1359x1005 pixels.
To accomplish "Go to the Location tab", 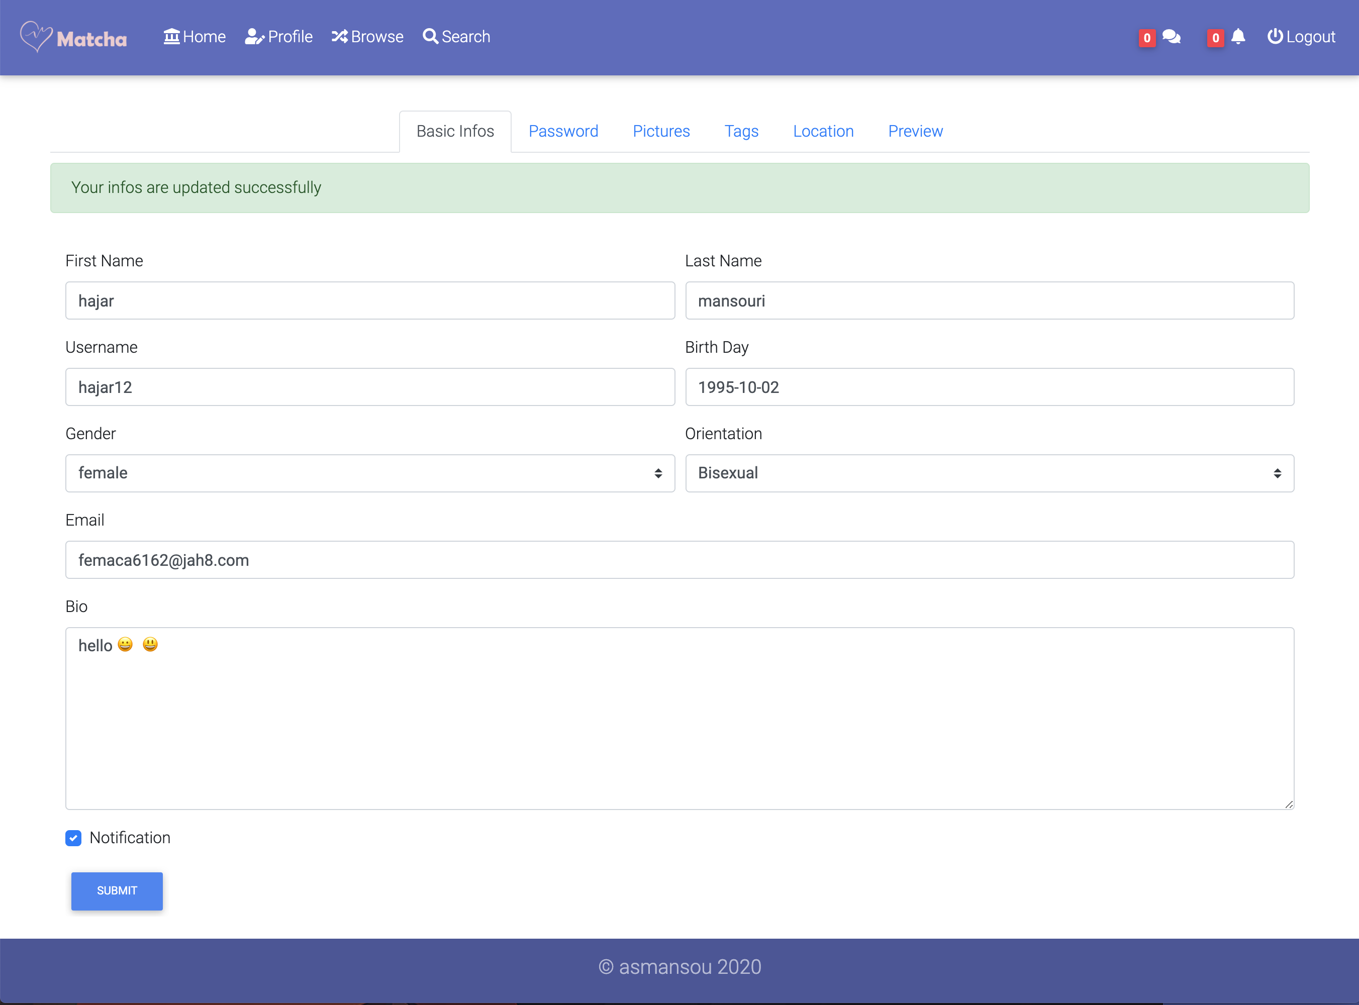I will (823, 132).
